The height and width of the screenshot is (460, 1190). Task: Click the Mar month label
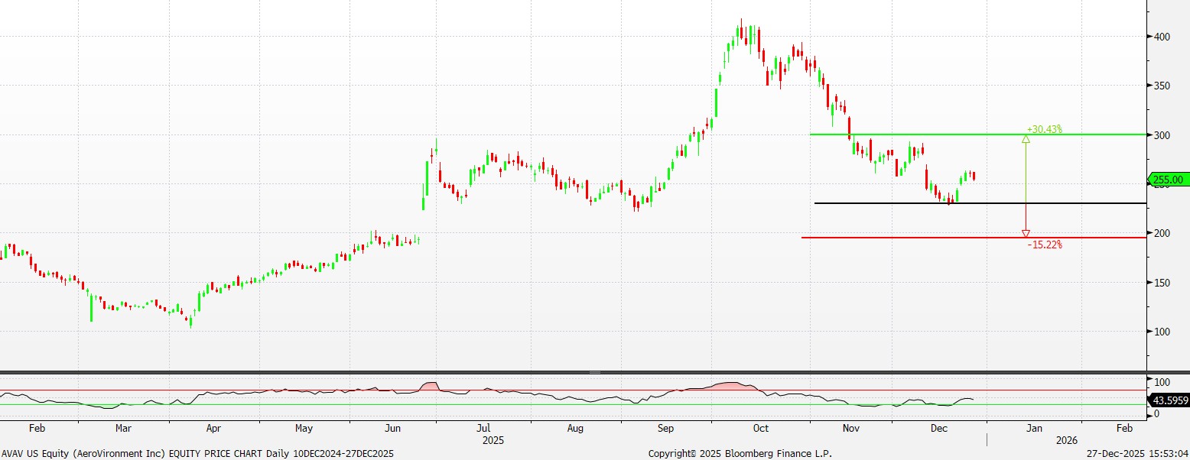123,429
